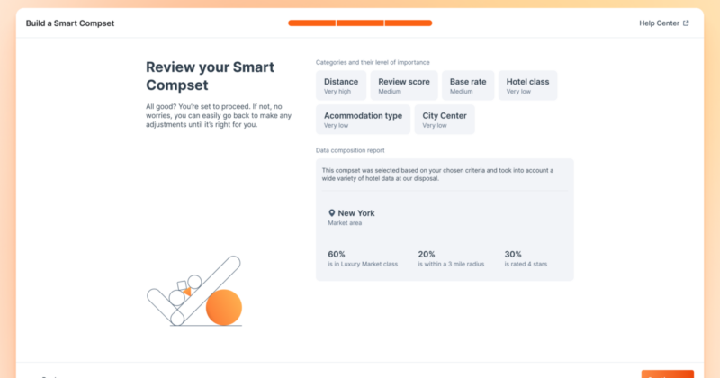Click the last progress bar segment
The image size is (720, 378).
pyautogui.click(x=409, y=23)
